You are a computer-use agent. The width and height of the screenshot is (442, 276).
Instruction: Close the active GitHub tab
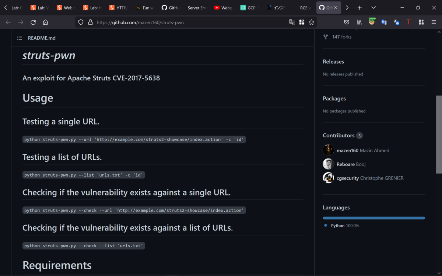[336, 8]
